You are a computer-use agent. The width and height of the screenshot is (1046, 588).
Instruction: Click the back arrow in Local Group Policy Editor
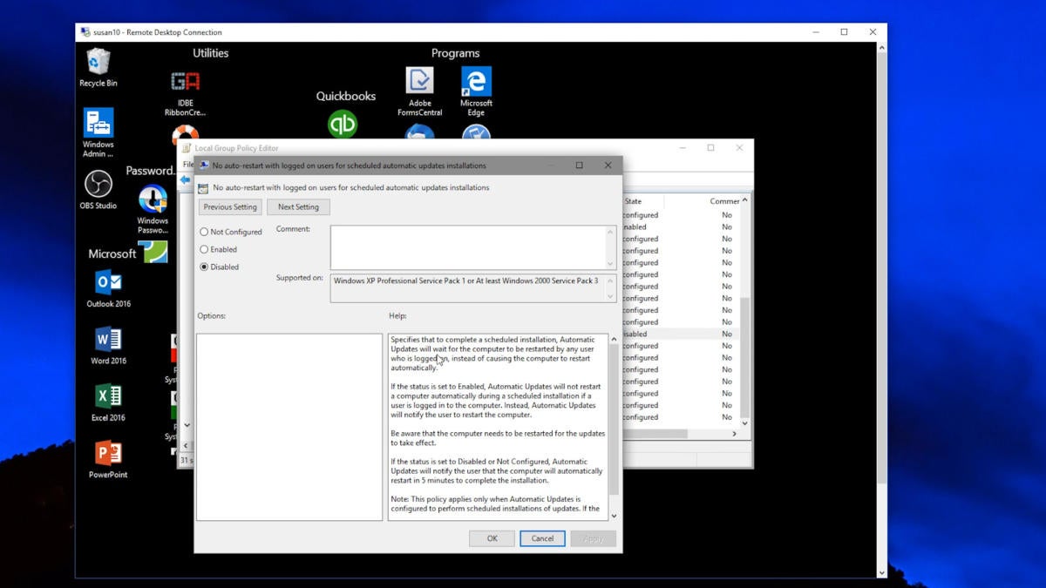pos(185,180)
